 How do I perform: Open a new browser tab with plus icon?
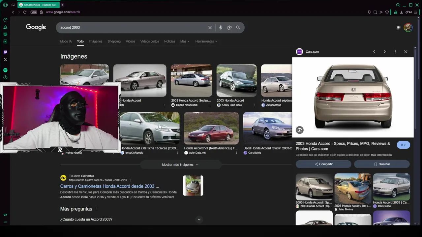[62, 5]
